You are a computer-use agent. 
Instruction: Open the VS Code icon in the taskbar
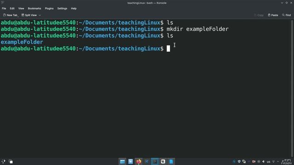point(147,161)
